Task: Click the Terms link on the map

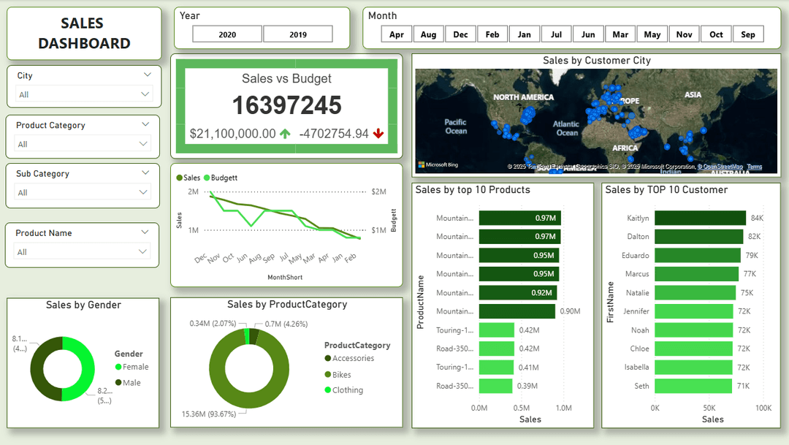Action: (754, 167)
